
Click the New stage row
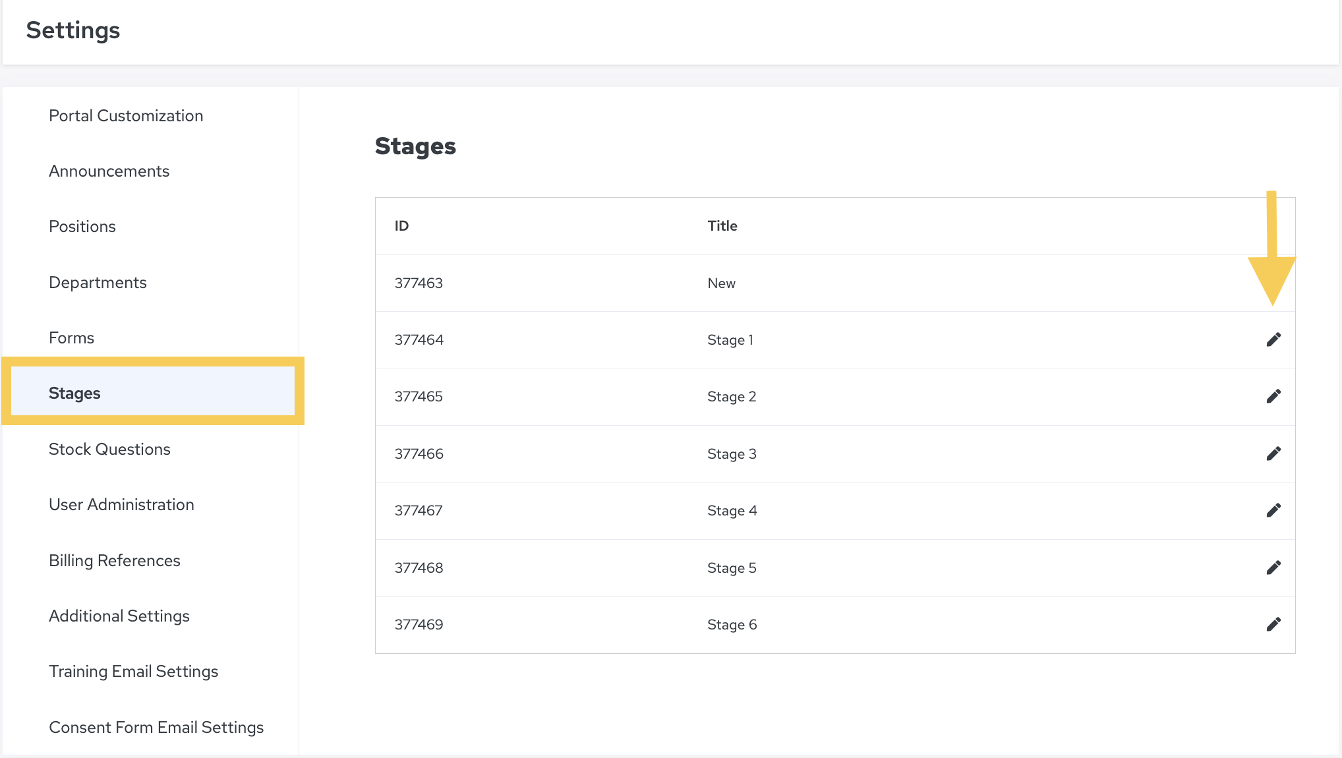[x=721, y=283]
